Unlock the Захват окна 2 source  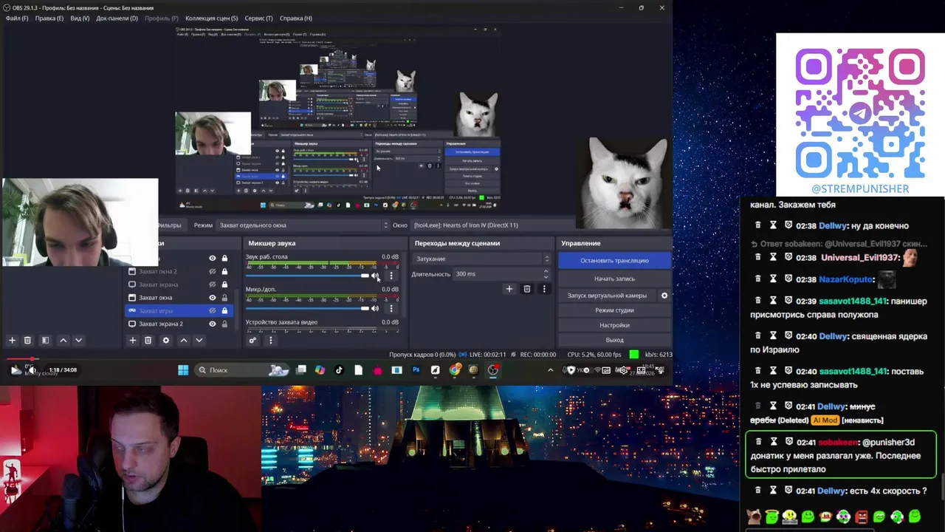point(224,271)
